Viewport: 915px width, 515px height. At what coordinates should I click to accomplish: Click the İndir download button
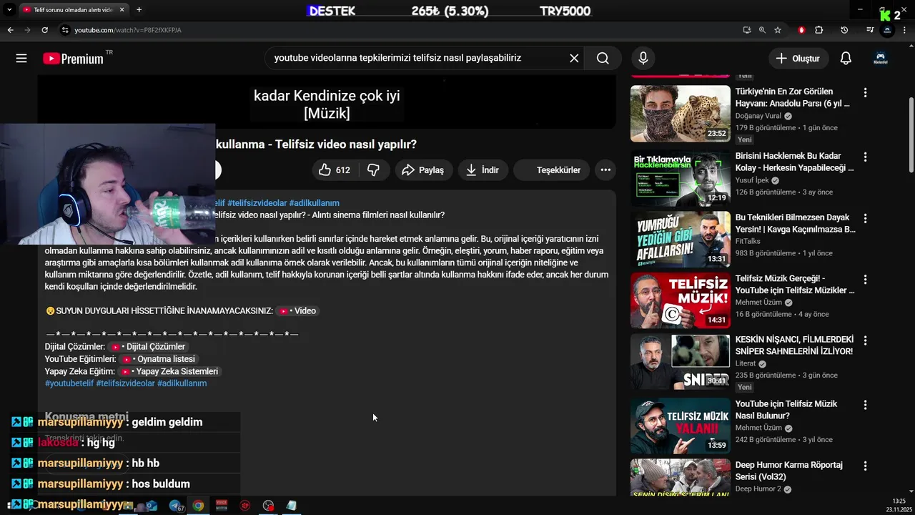tap(483, 170)
